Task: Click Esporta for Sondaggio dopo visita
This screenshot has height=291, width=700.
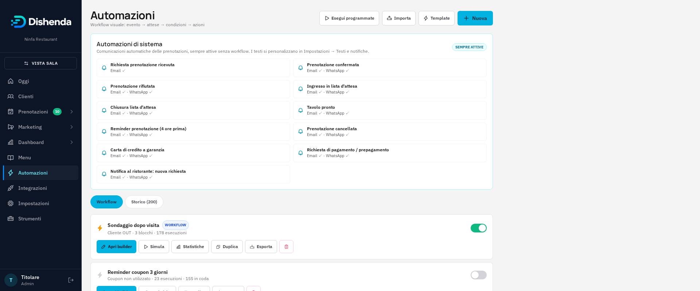Action: [x=261, y=247]
